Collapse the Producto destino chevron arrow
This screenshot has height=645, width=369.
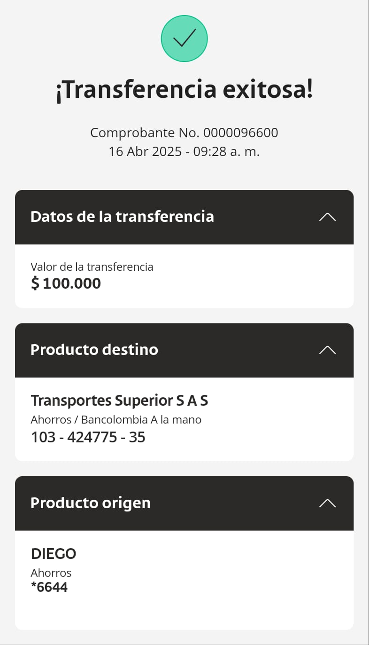[x=327, y=350]
